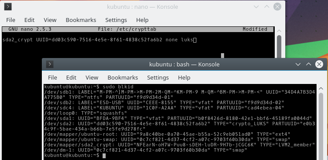Open Bookmarks menu in bash Konsole
Screen dimensions: 328x160
coord(123,78)
